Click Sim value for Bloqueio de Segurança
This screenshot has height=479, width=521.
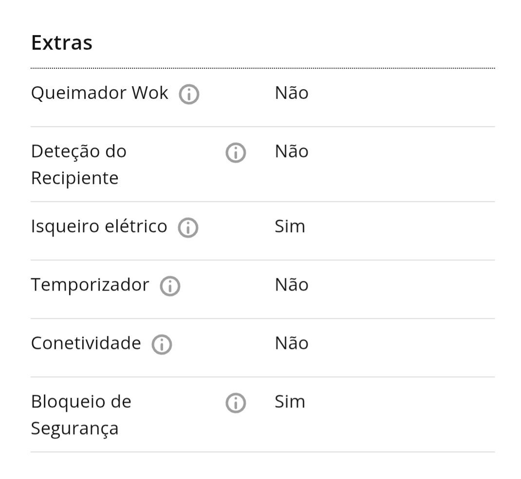pos(290,402)
